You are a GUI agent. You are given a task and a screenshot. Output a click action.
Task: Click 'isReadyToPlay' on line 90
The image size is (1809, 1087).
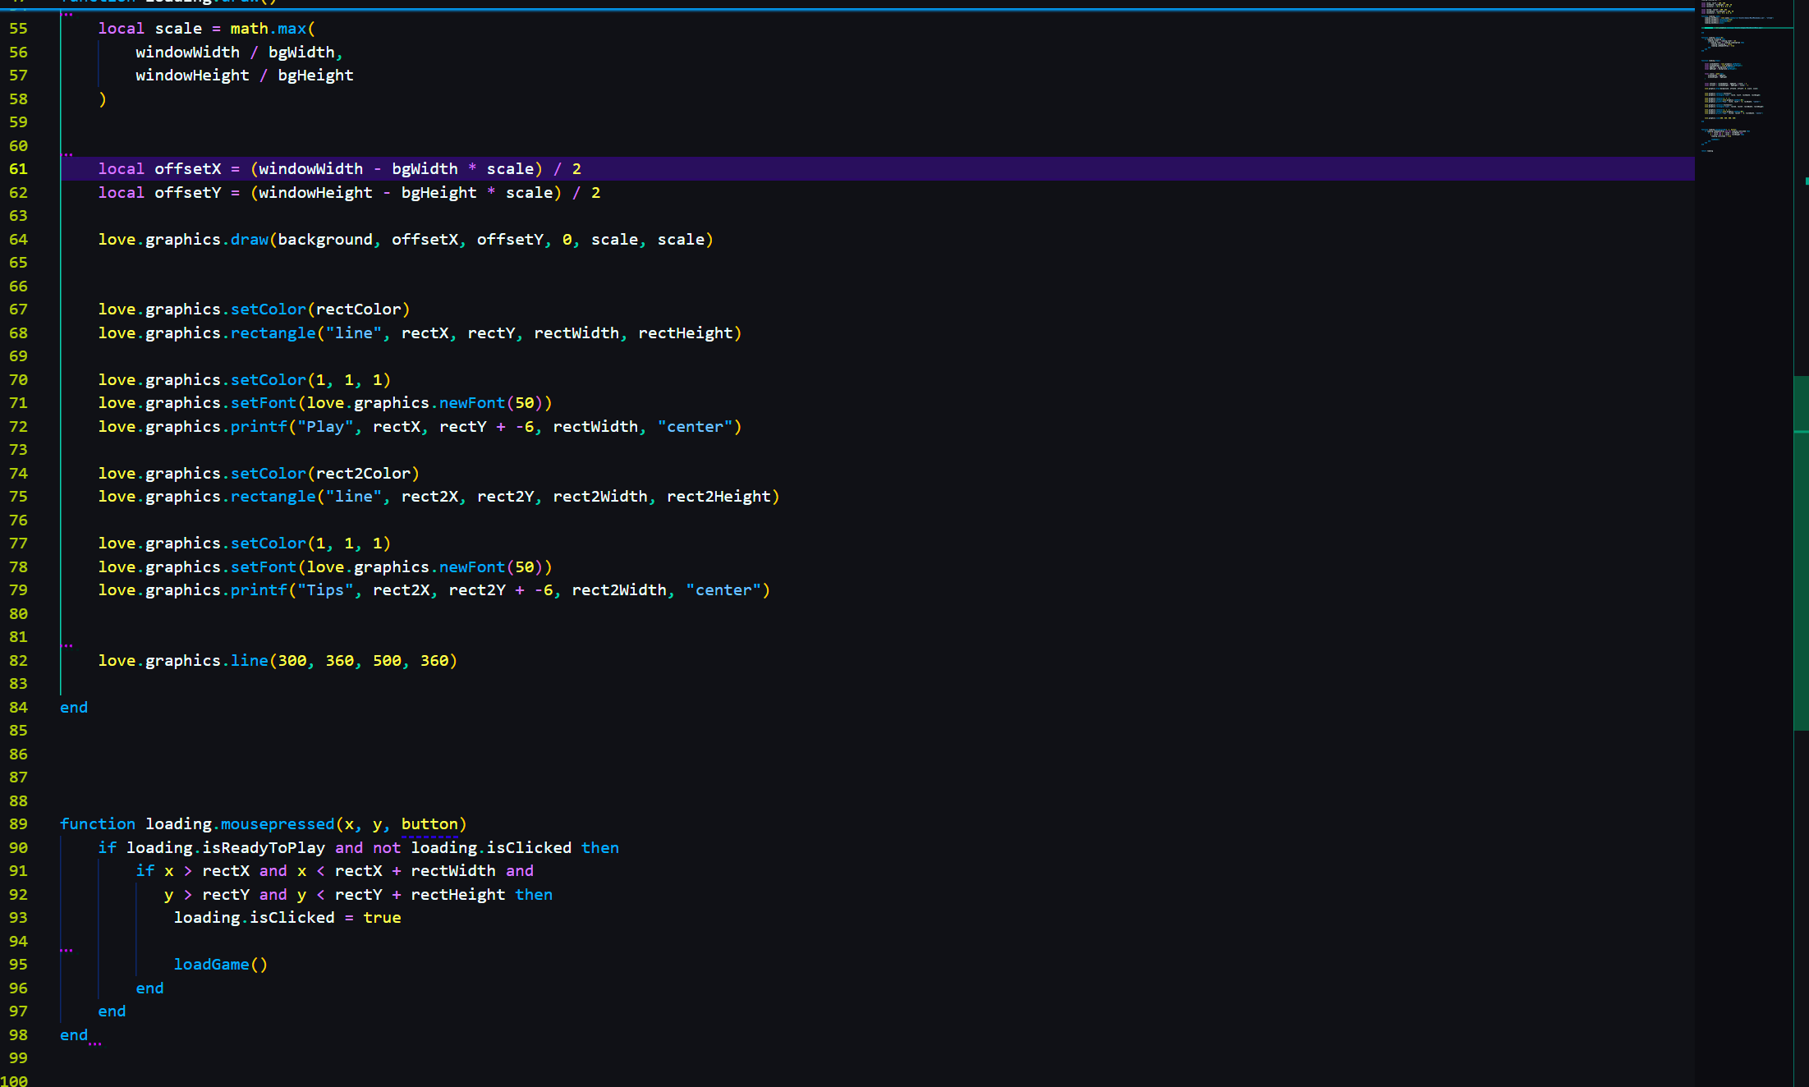(264, 848)
